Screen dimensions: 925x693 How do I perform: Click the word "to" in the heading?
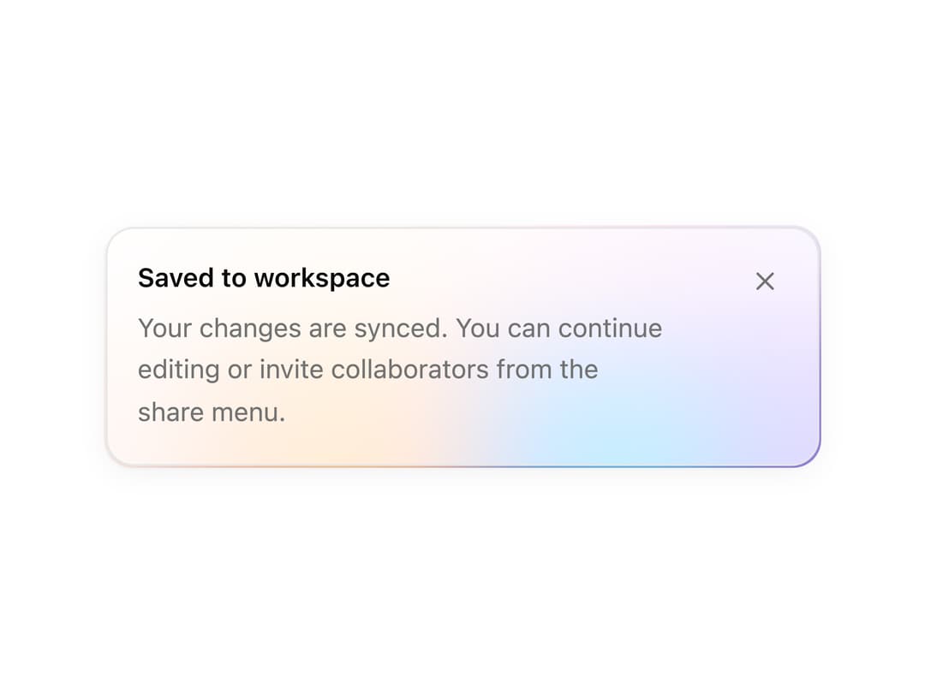tap(234, 279)
